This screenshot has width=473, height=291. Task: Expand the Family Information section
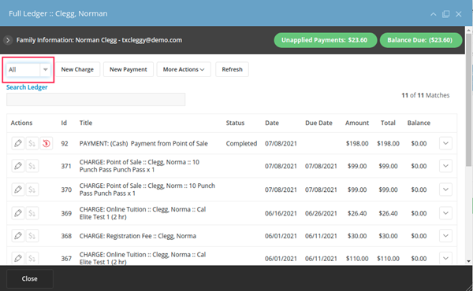point(8,40)
